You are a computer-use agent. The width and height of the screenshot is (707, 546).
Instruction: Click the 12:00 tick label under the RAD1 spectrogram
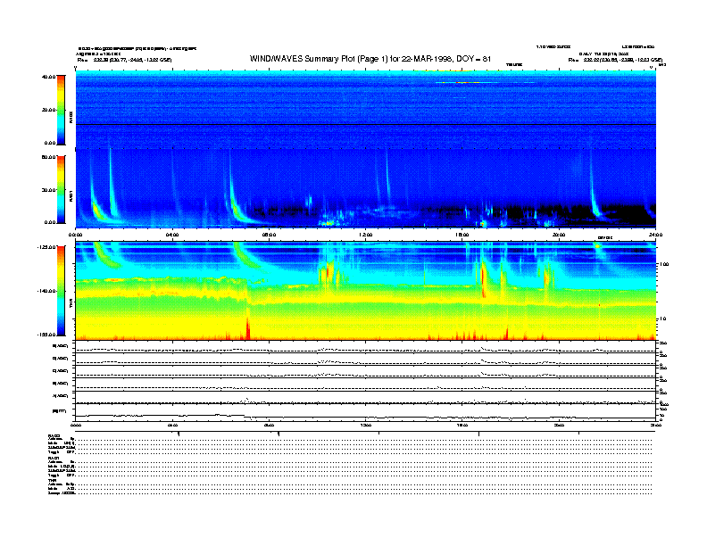pyautogui.click(x=366, y=235)
